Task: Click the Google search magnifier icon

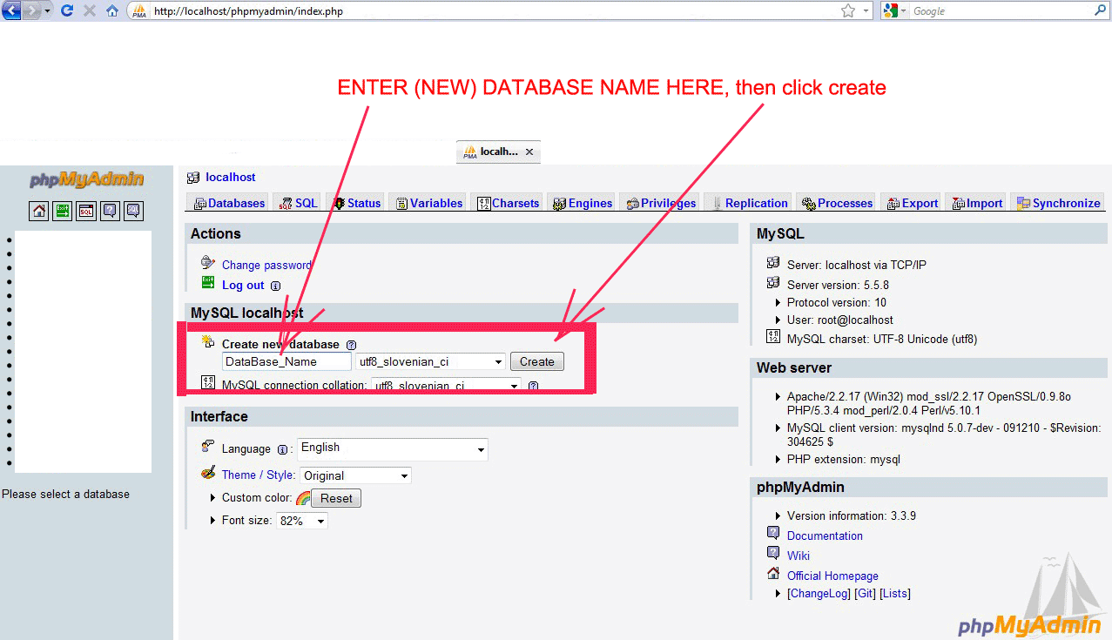Action: pyautogui.click(x=1101, y=10)
